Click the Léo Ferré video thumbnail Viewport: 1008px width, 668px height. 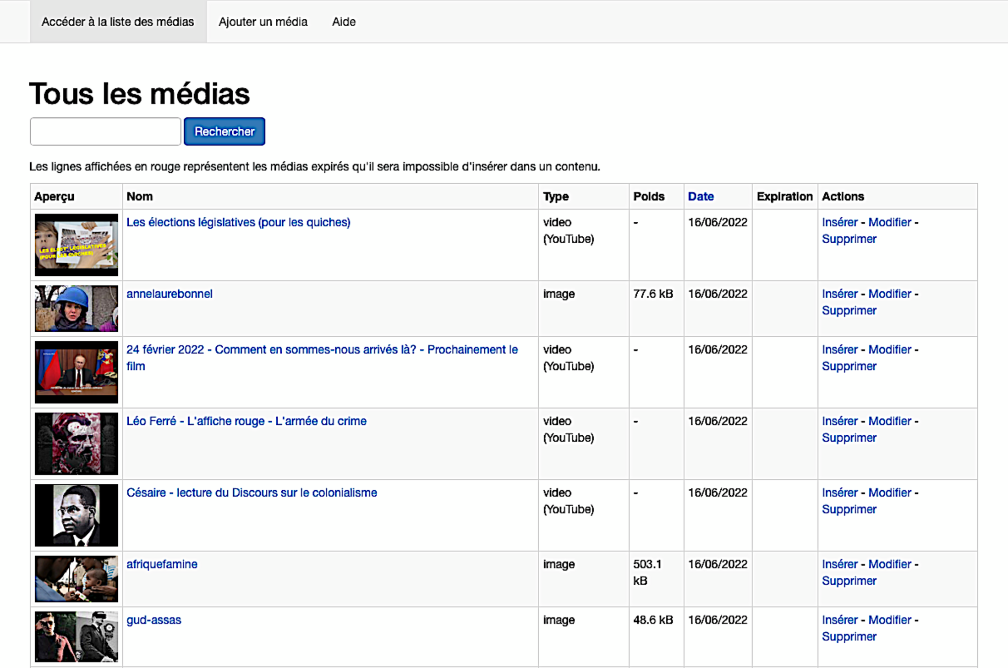pos(77,444)
